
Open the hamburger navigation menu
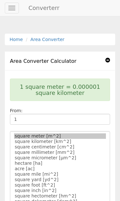(12, 8)
